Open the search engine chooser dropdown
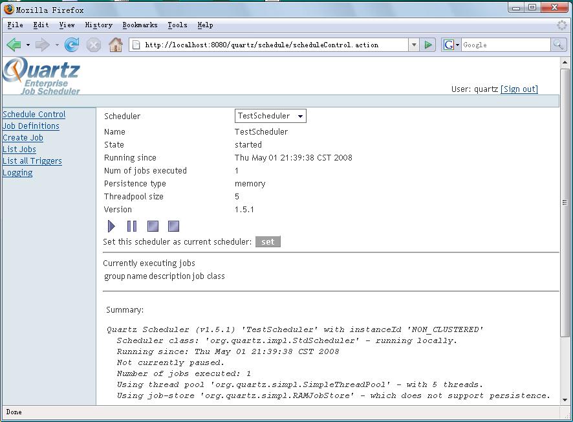The height and width of the screenshot is (422, 573). 457,45
